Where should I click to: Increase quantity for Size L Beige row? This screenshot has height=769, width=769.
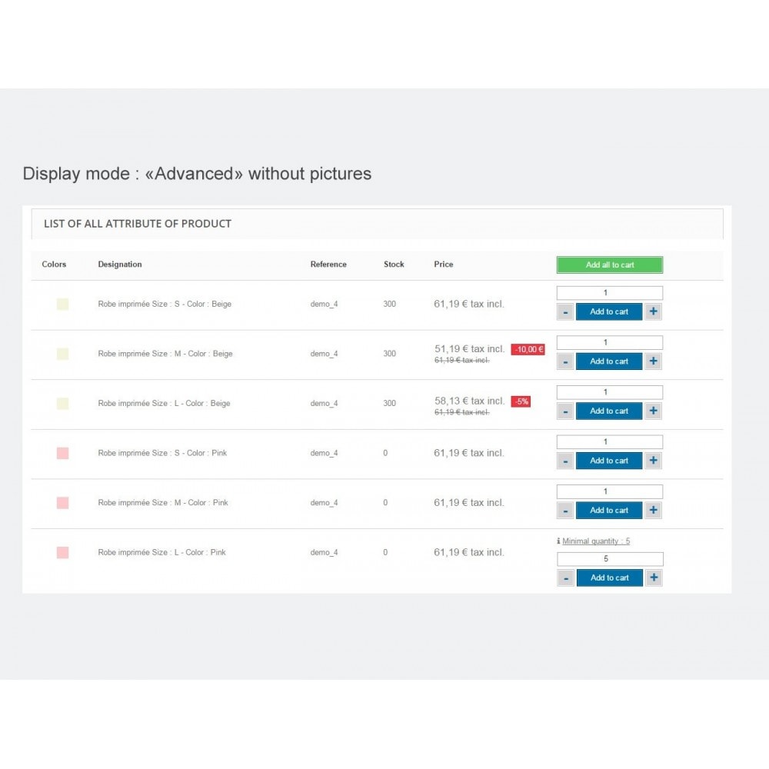(653, 411)
